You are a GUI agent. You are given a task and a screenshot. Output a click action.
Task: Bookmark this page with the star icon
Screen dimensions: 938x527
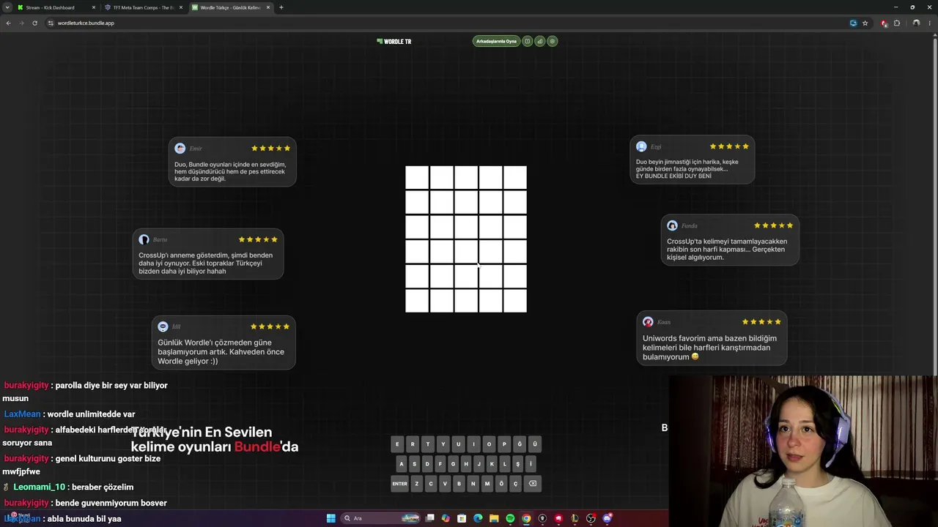click(865, 23)
